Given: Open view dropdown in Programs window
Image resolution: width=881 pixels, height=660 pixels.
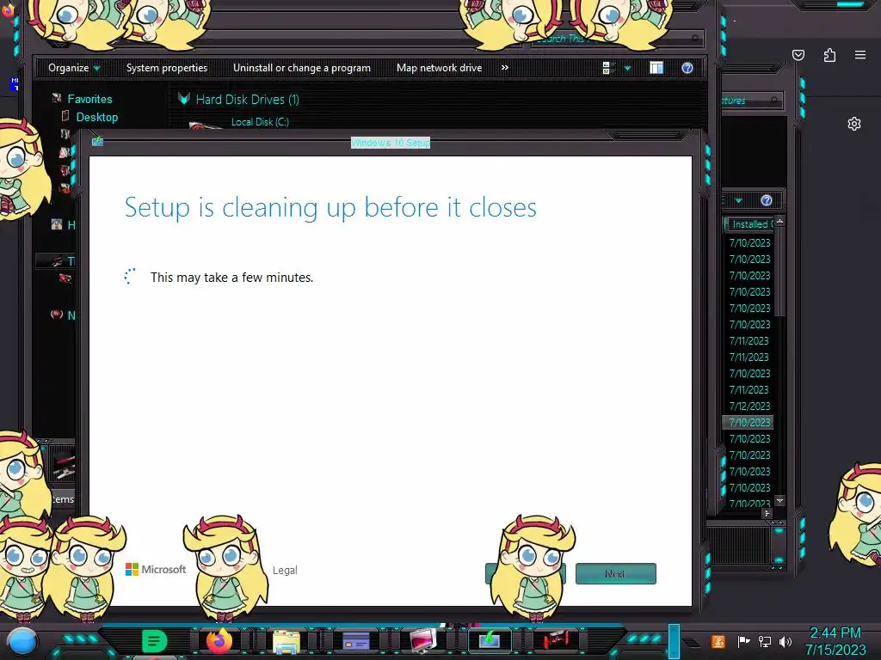Looking at the screenshot, I should pos(739,200).
